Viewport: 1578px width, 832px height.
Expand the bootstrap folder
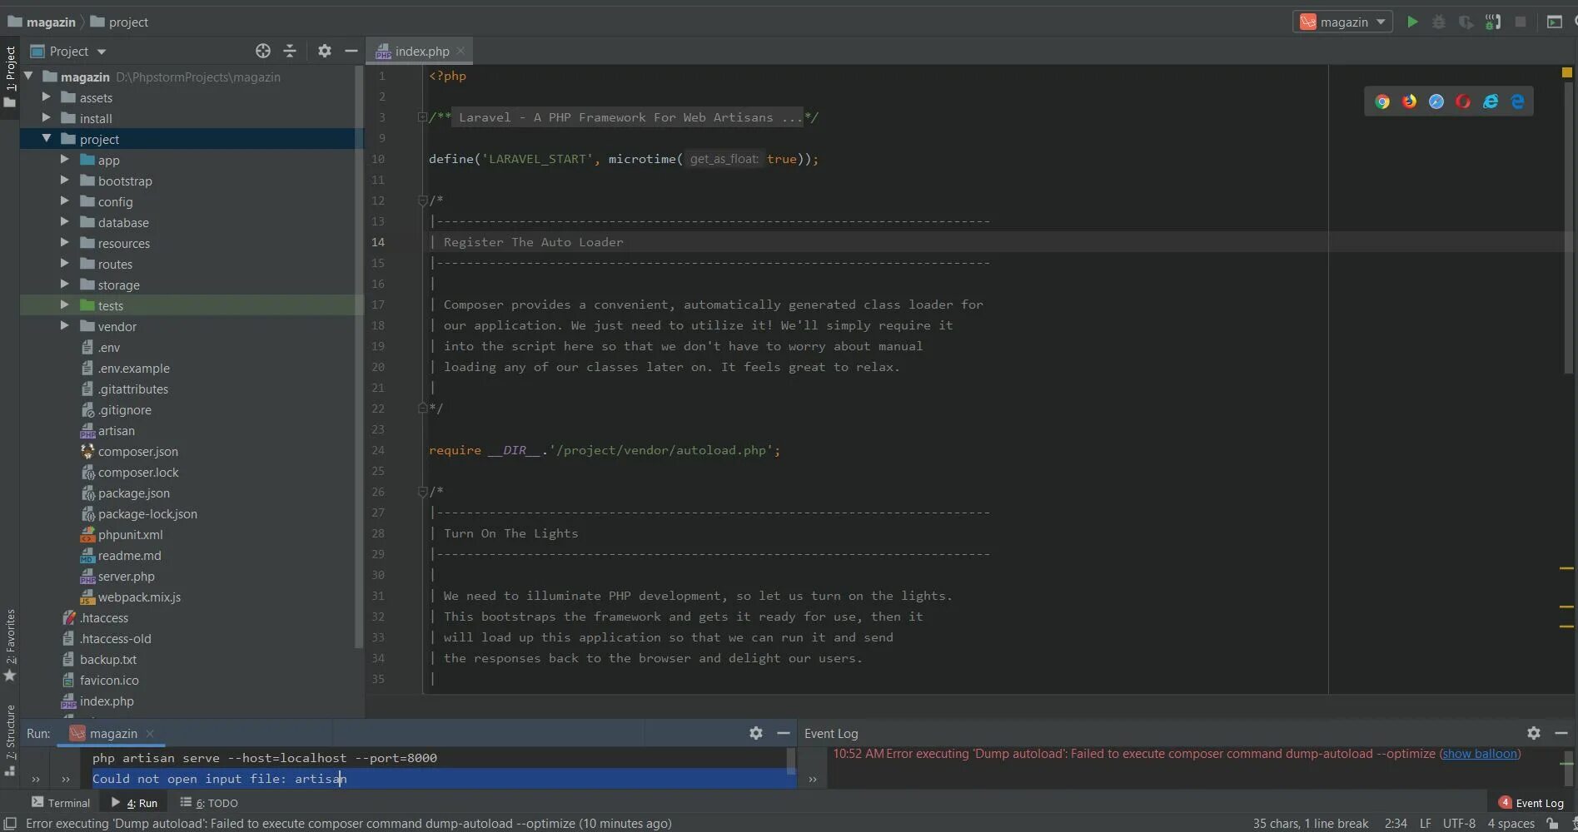[x=64, y=181]
